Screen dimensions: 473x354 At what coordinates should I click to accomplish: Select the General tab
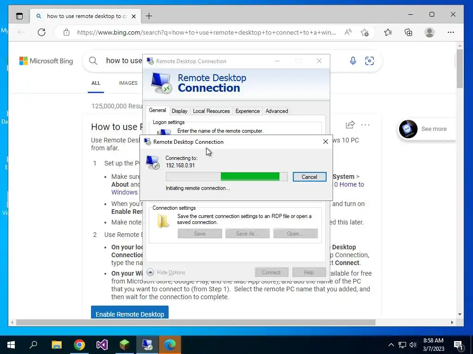click(157, 111)
